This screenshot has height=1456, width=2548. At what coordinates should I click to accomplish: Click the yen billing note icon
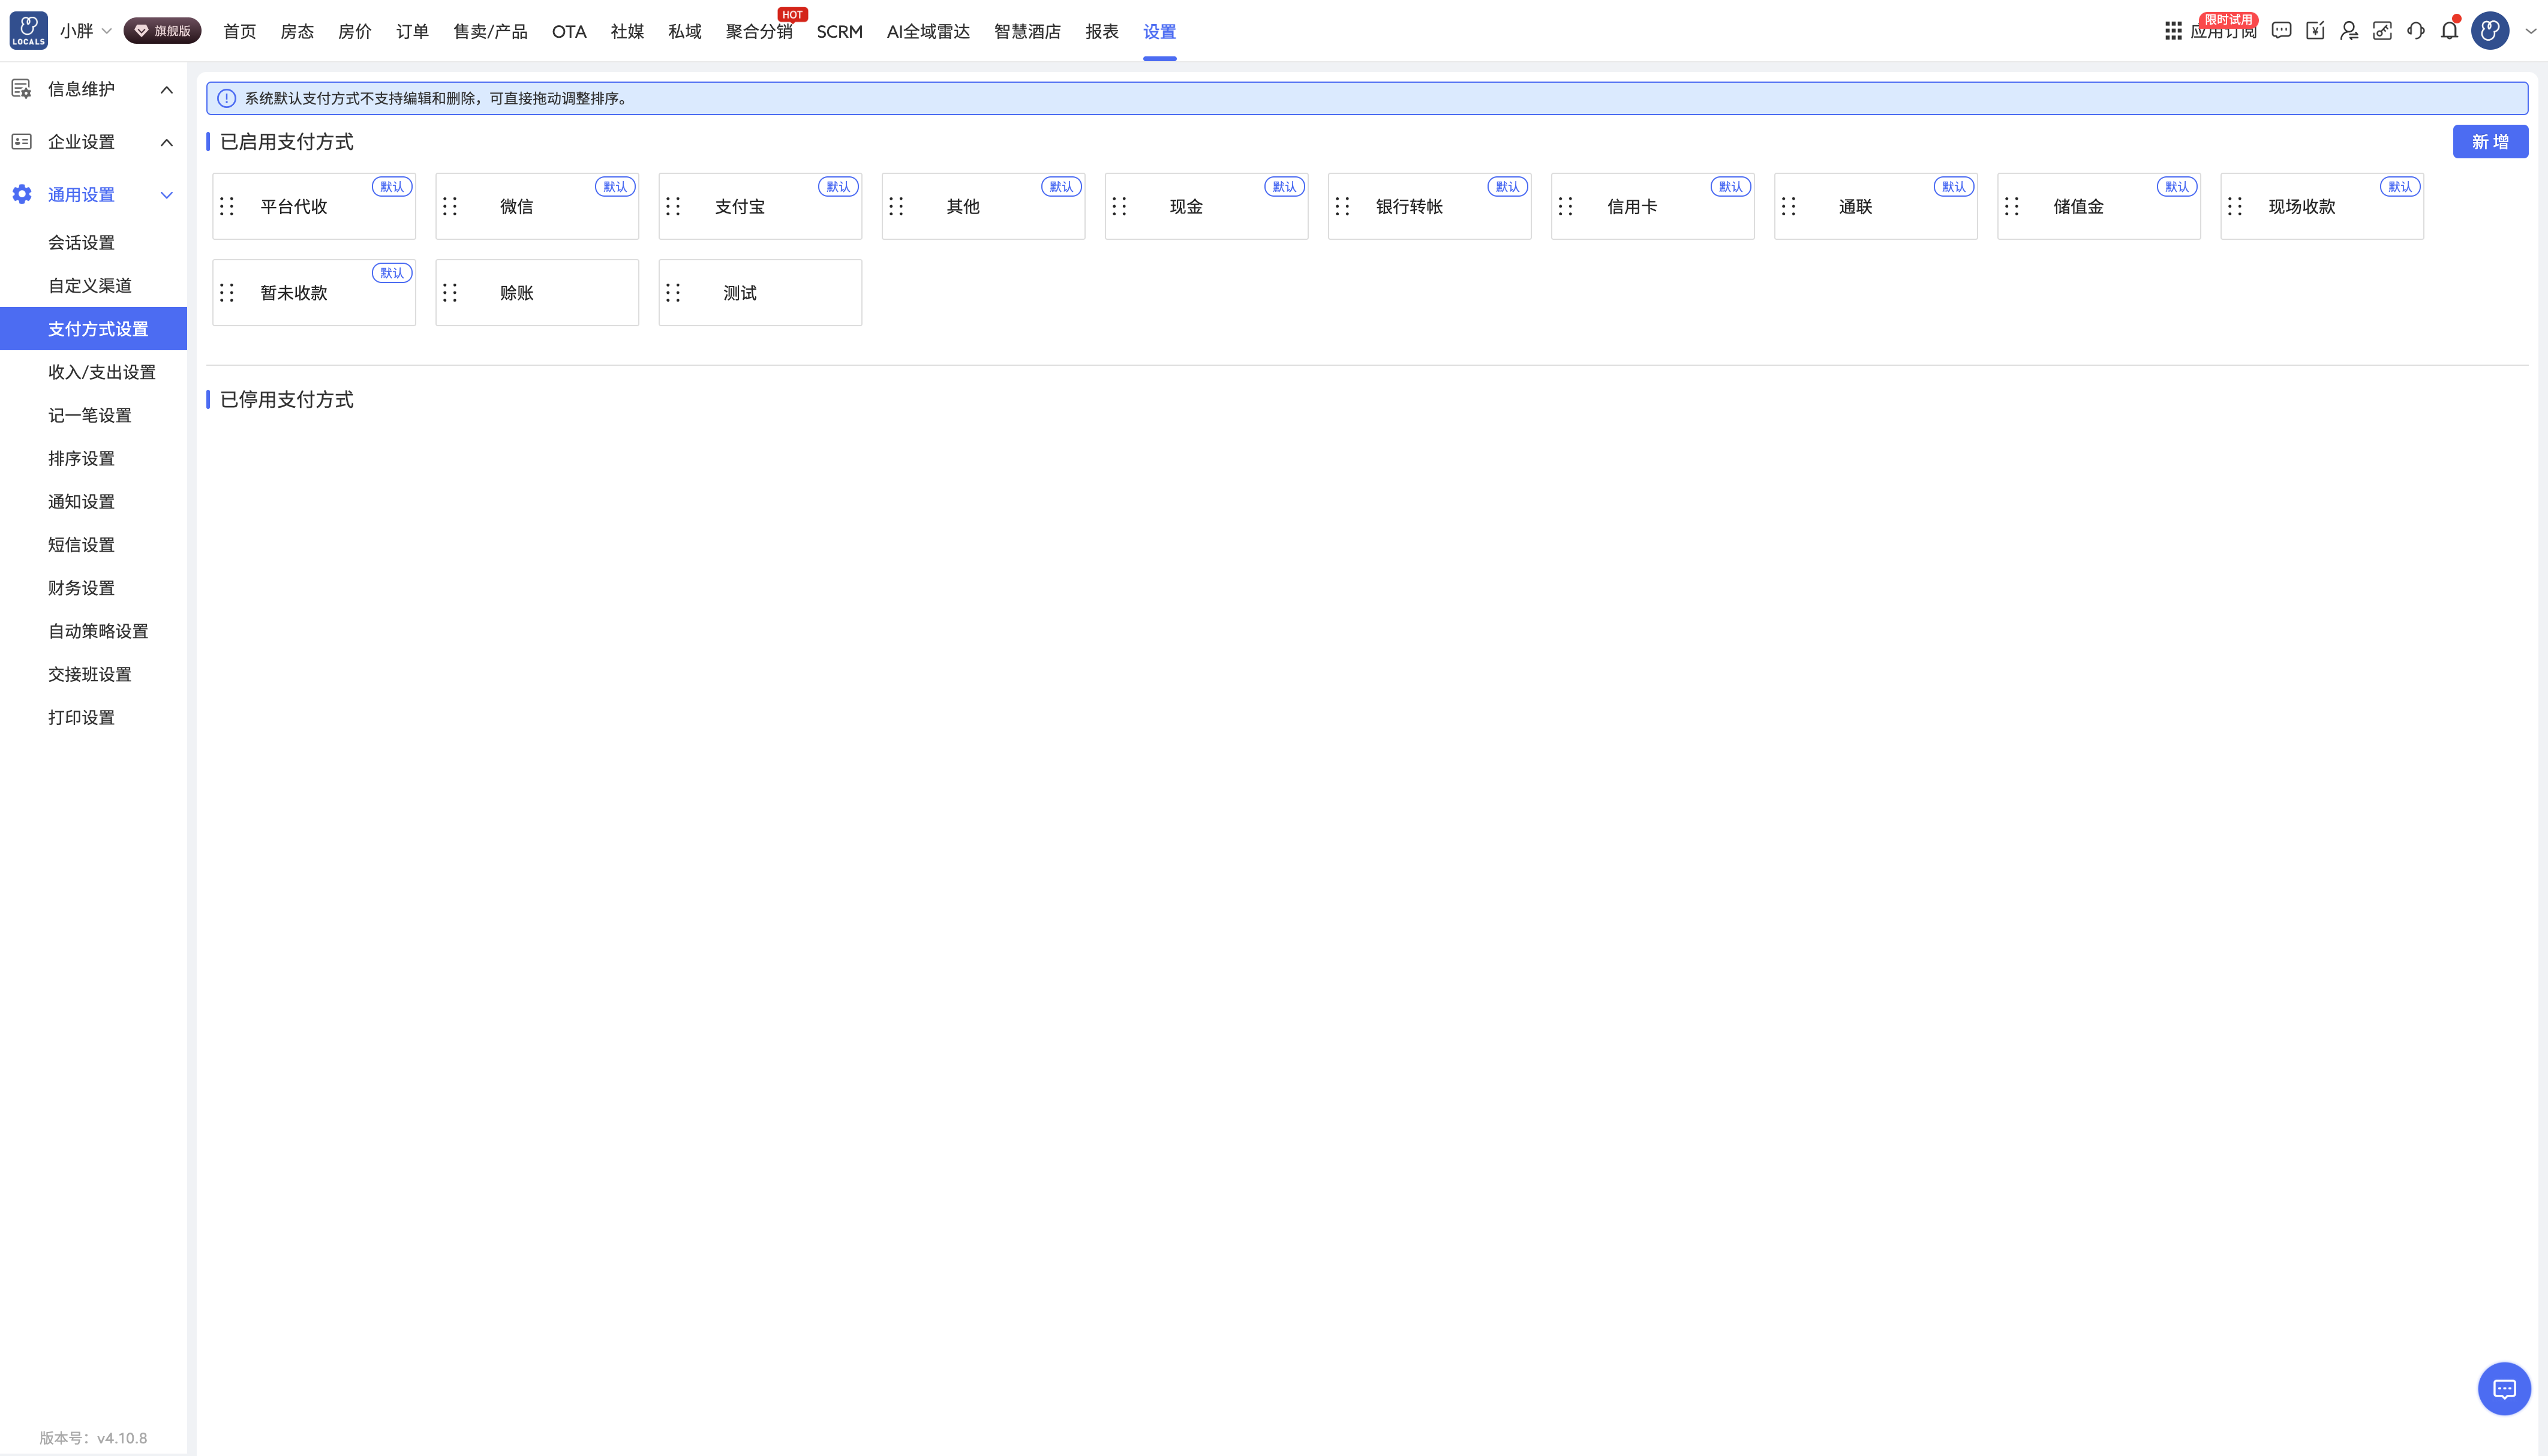pos(2315,31)
